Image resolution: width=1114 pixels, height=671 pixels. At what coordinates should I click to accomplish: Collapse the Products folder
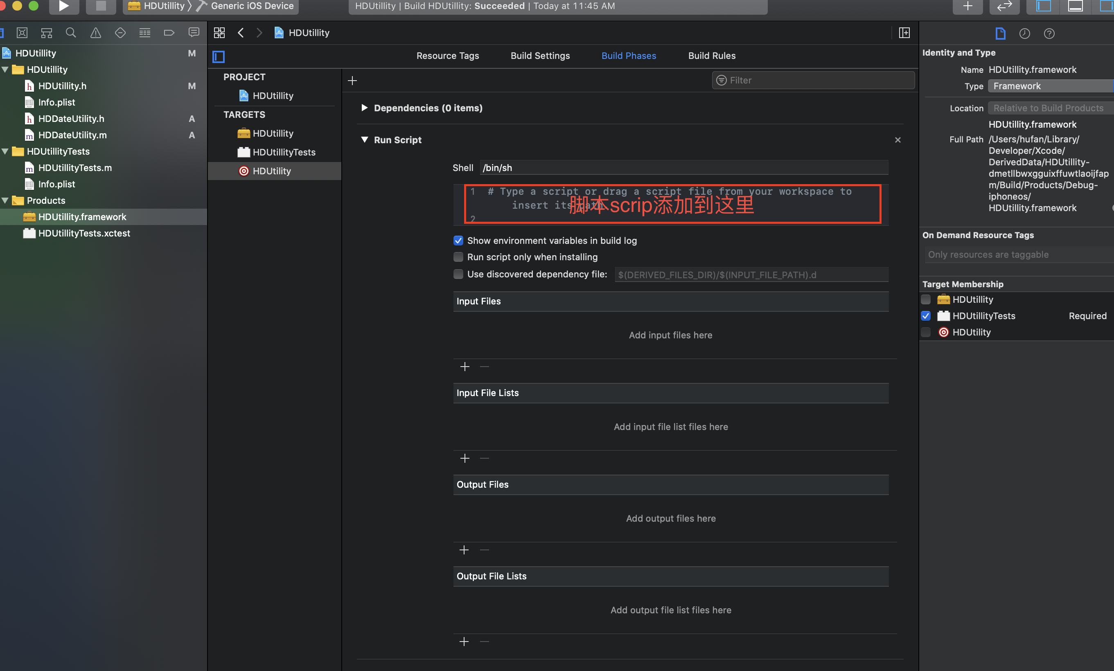pyautogui.click(x=5, y=200)
